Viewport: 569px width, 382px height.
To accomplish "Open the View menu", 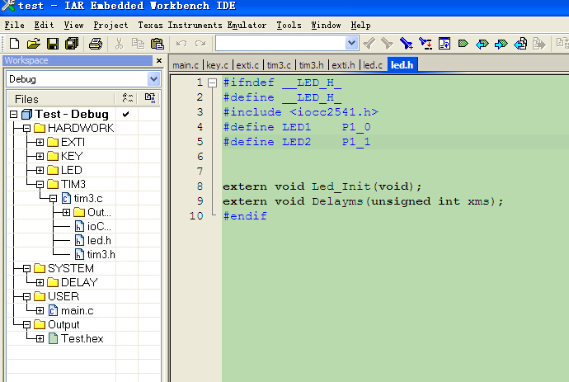I will [x=73, y=25].
